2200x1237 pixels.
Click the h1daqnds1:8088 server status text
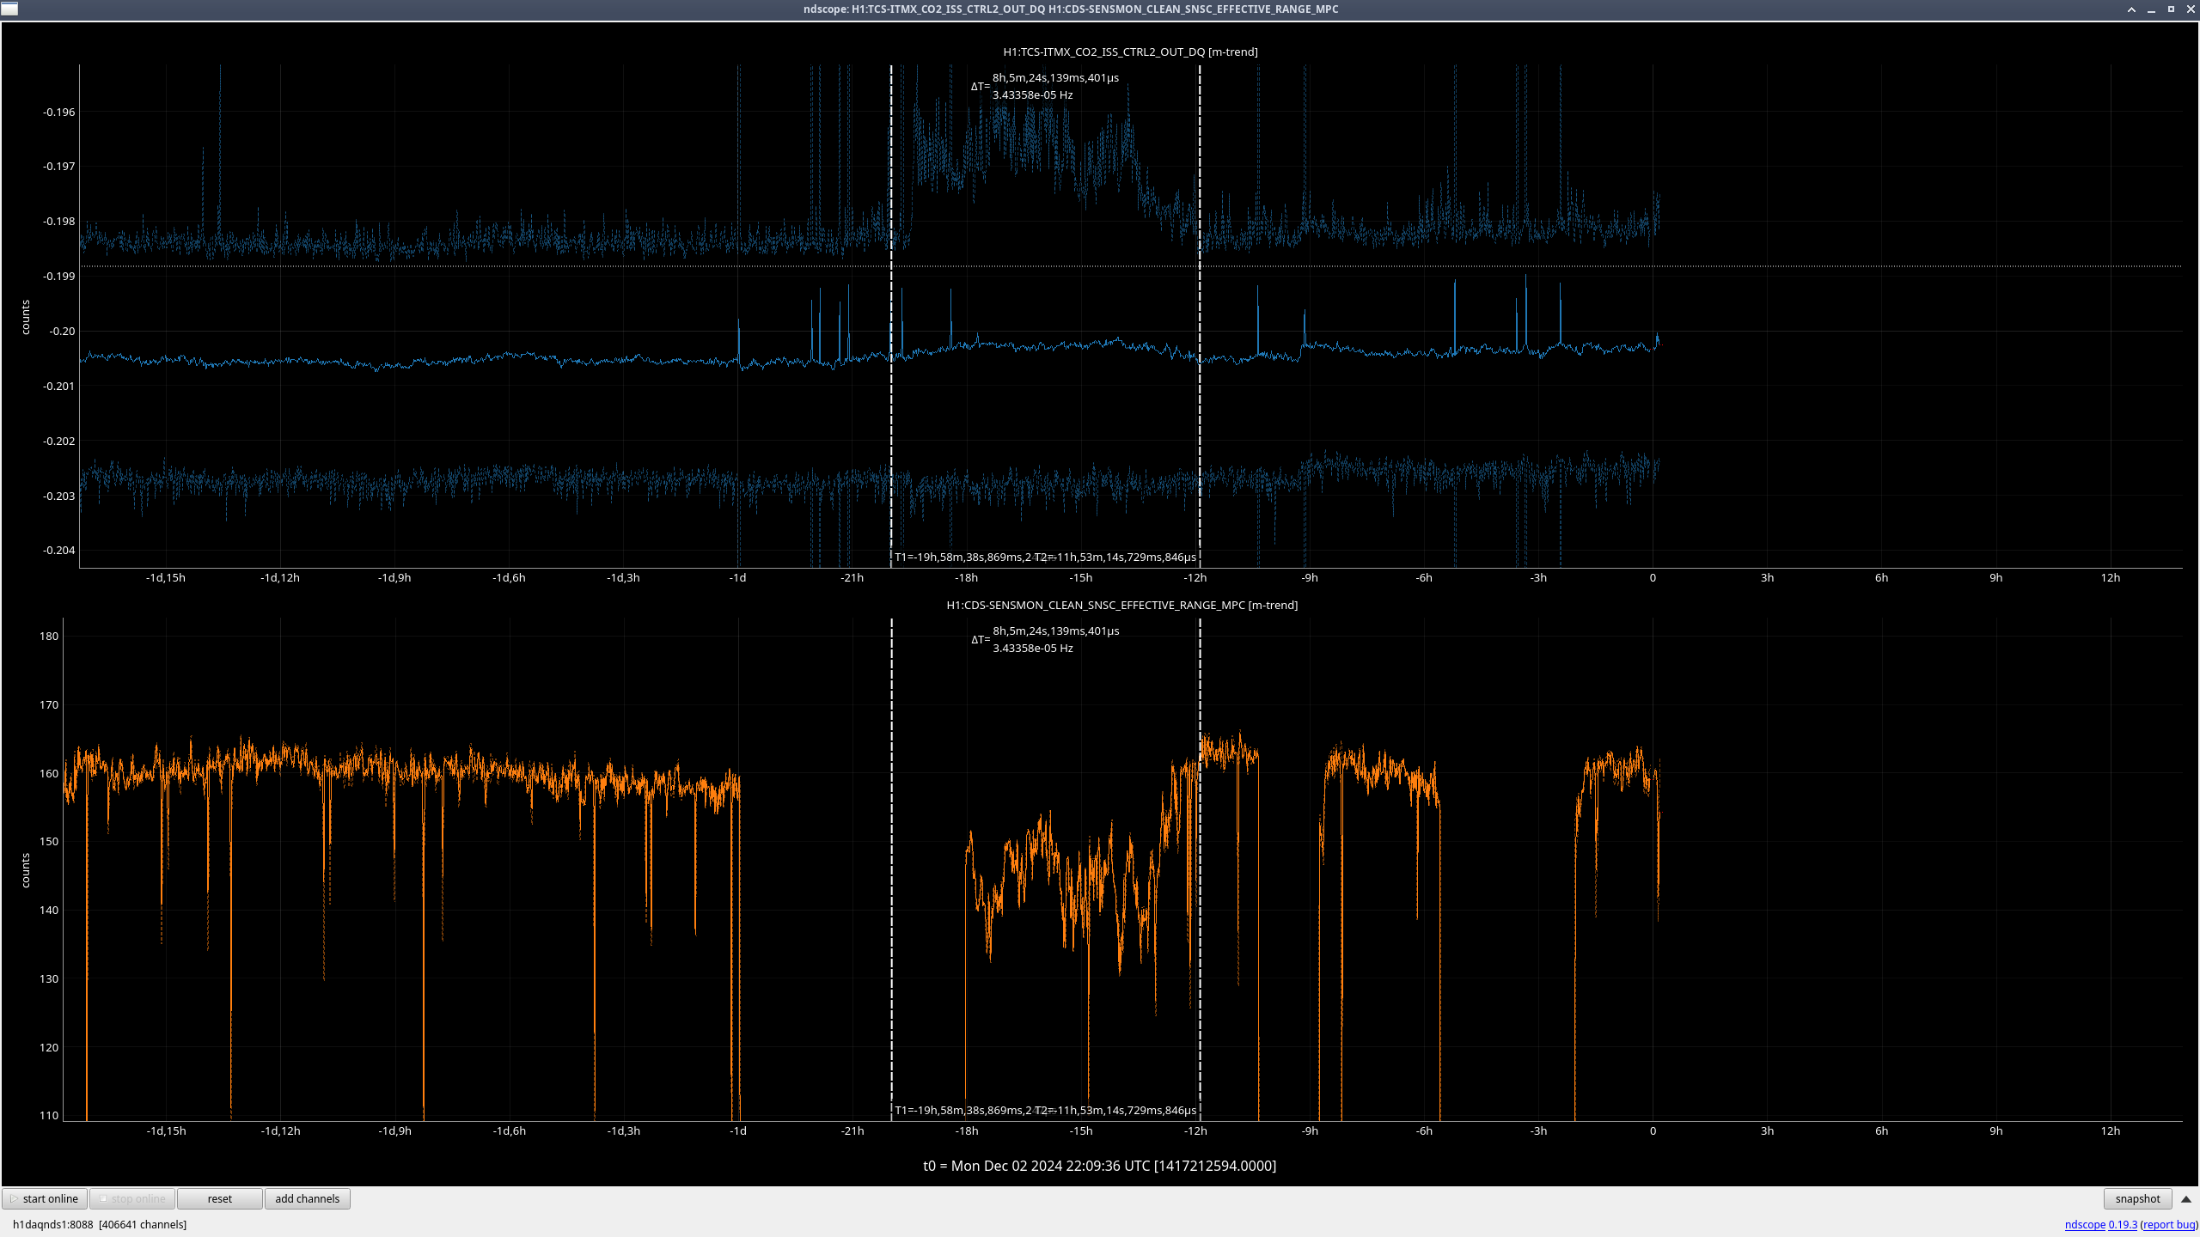100,1224
